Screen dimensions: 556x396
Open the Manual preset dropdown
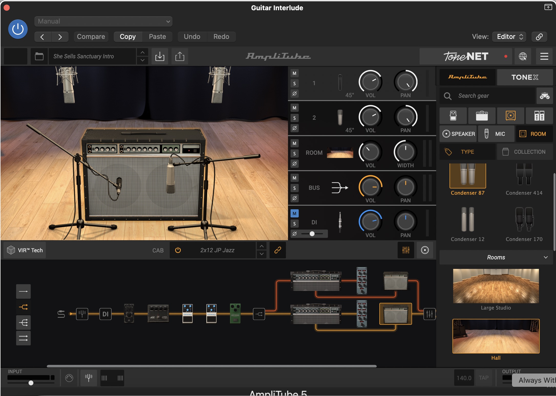(103, 21)
